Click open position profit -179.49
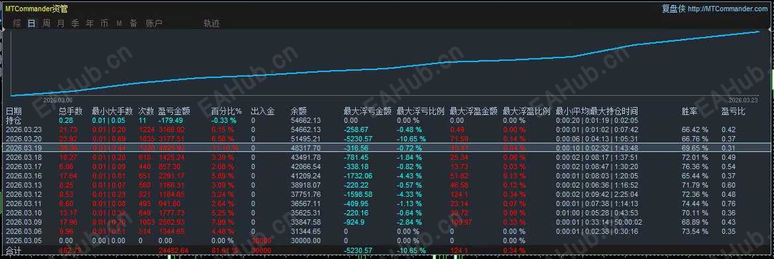The width and height of the screenshot is (774, 259). pyautogui.click(x=170, y=120)
